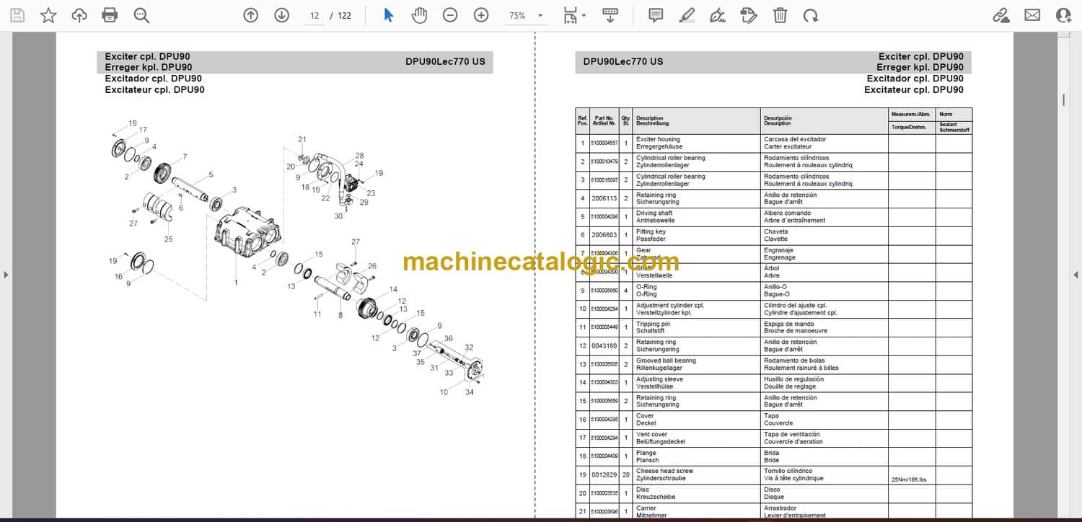Click the 'Espiga de mando' cell
Screen dimensions: 1082x522
[824, 328]
